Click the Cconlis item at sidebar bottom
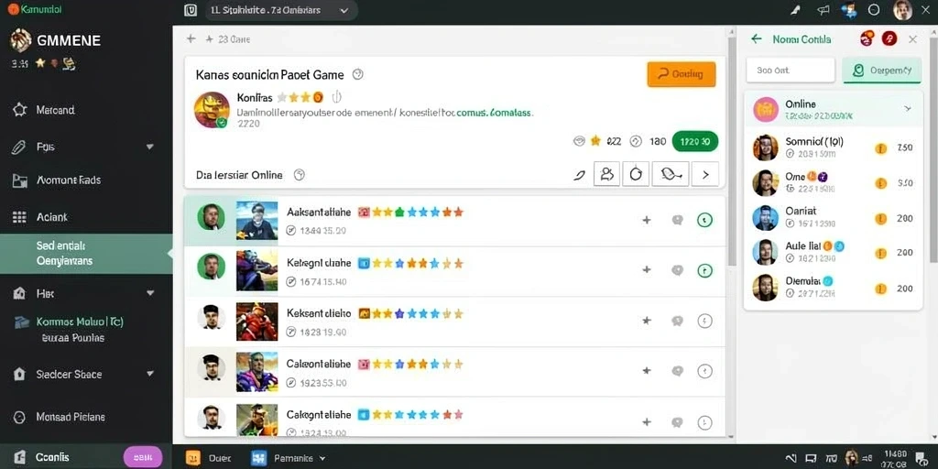This screenshot has width=938, height=469. (42, 457)
